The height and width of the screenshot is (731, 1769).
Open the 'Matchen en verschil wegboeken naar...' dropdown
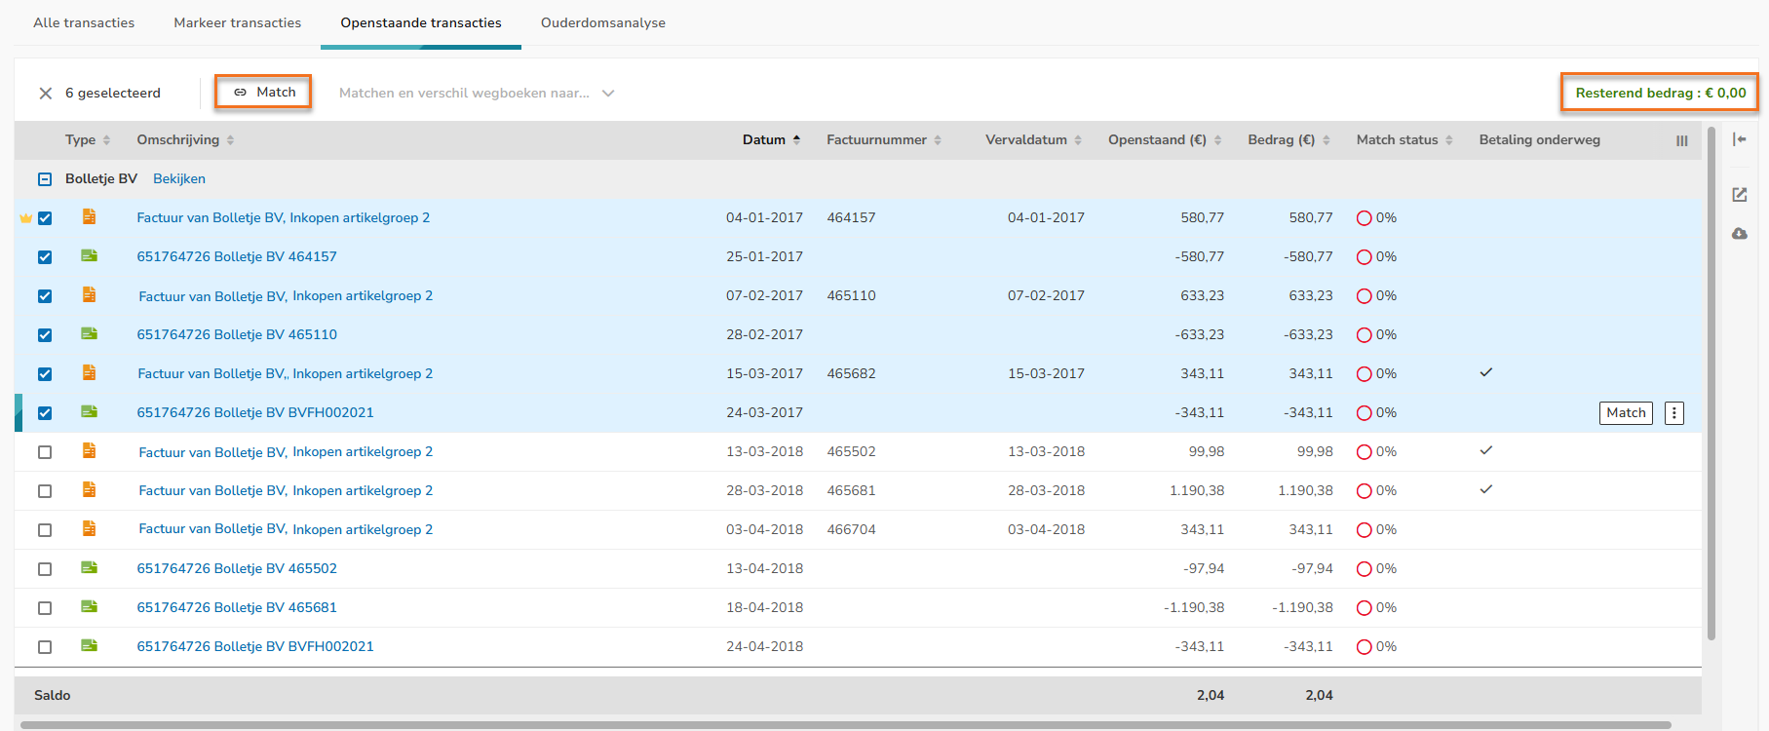pyautogui.click(x=477, y=94)
